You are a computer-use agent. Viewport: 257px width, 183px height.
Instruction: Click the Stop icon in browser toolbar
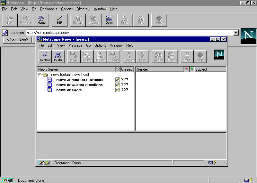[159, 20]
